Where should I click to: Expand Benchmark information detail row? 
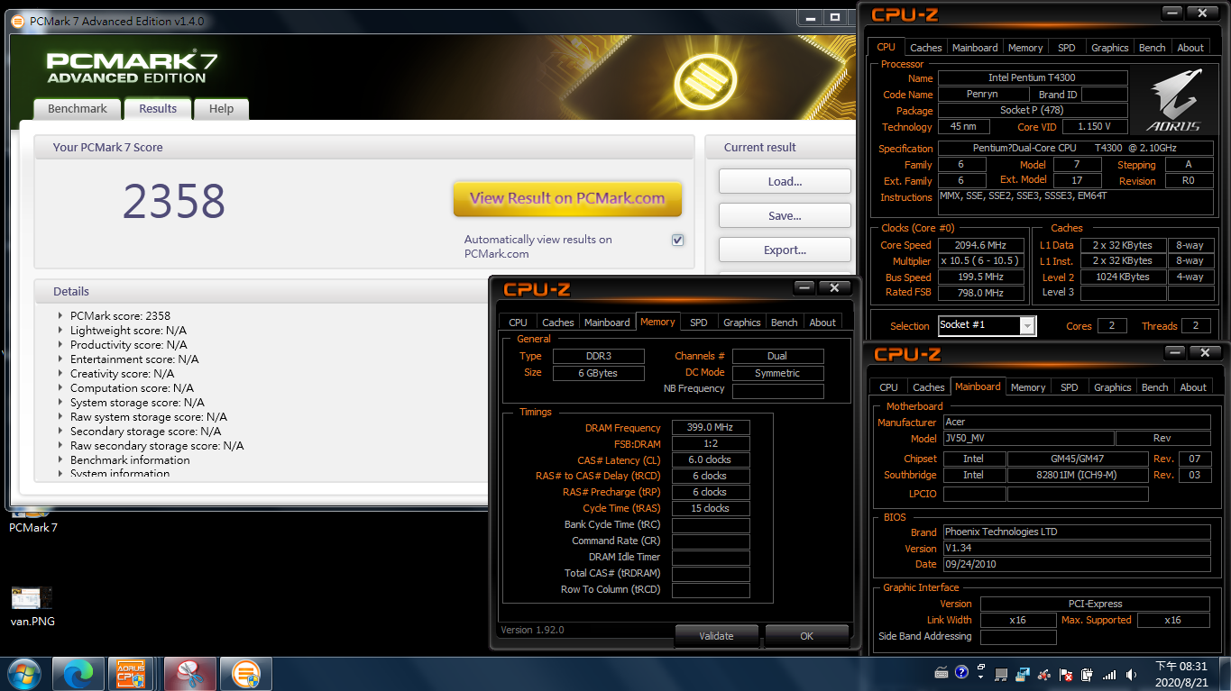point(60,459)
